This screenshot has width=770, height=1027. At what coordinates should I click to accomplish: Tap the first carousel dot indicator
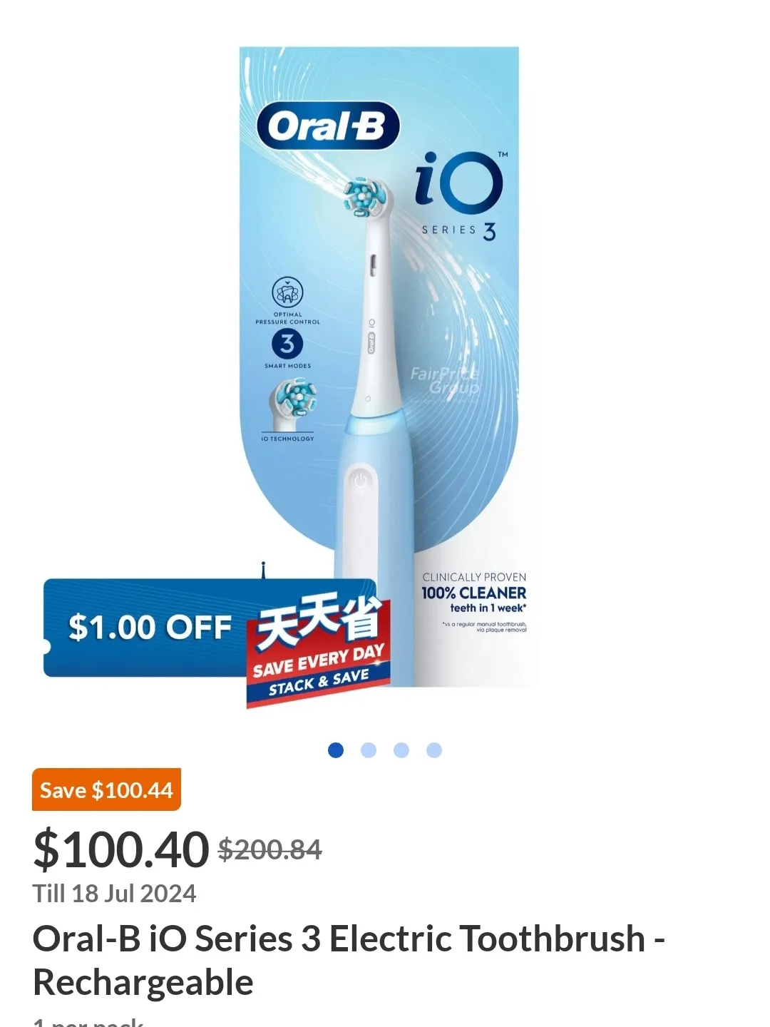336,750
